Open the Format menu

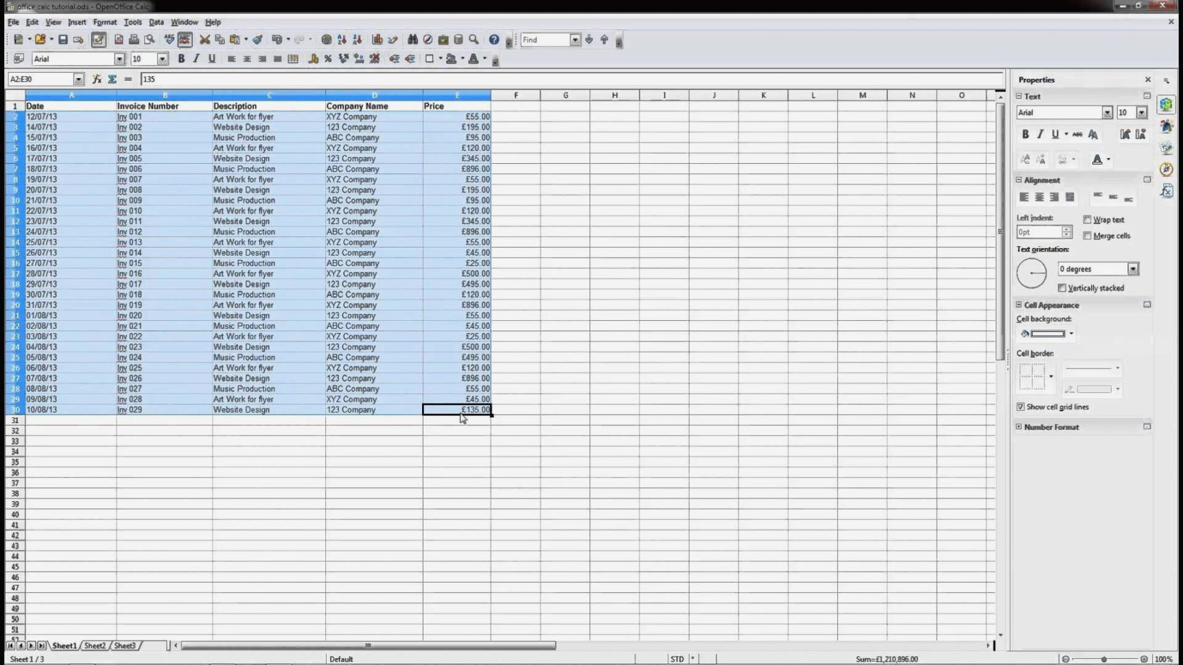105,22
